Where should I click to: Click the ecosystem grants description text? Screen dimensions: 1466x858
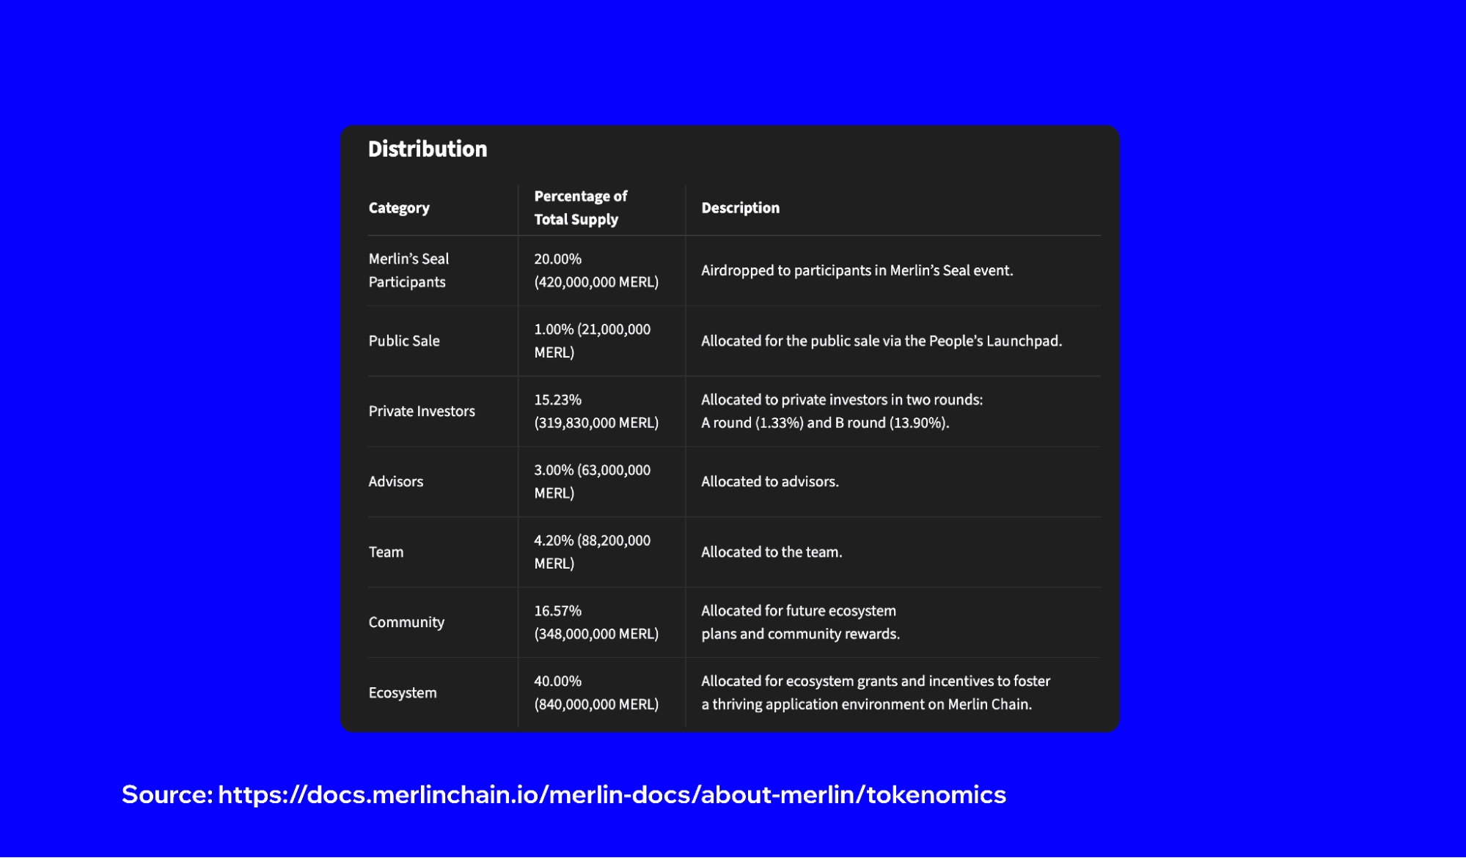(x=876, y=692)
